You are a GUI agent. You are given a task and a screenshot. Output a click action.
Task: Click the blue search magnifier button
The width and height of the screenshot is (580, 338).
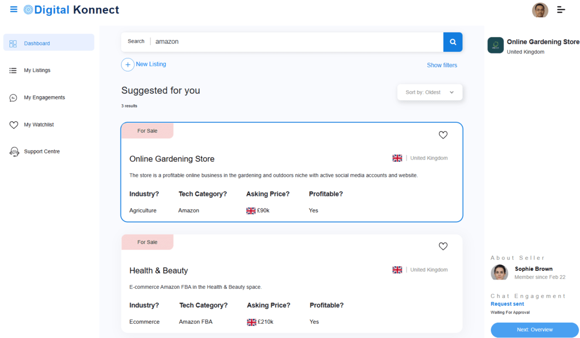click(453, 42)
